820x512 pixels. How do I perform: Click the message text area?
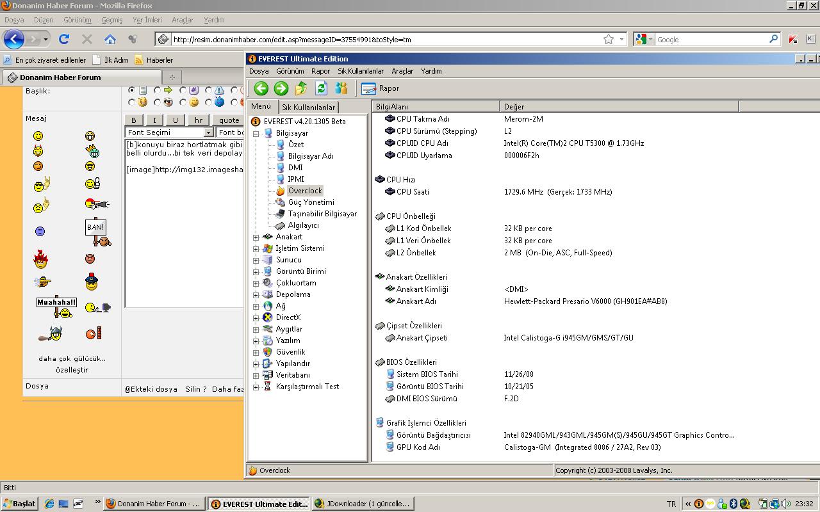(184, 223)
